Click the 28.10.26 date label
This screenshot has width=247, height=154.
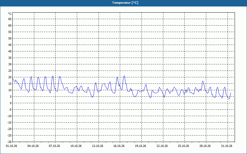click(205, 146)
